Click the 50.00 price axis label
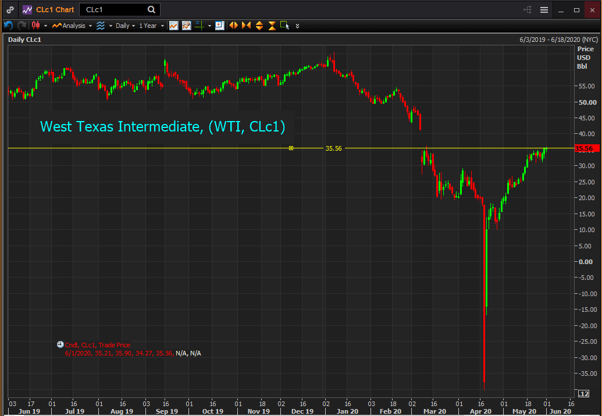Viewport: 602px width, 416px height. click(x=588, y=102)
